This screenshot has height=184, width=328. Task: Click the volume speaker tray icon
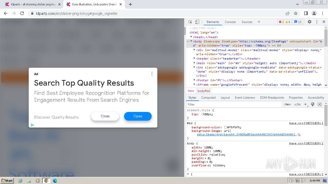pos(291,181)
